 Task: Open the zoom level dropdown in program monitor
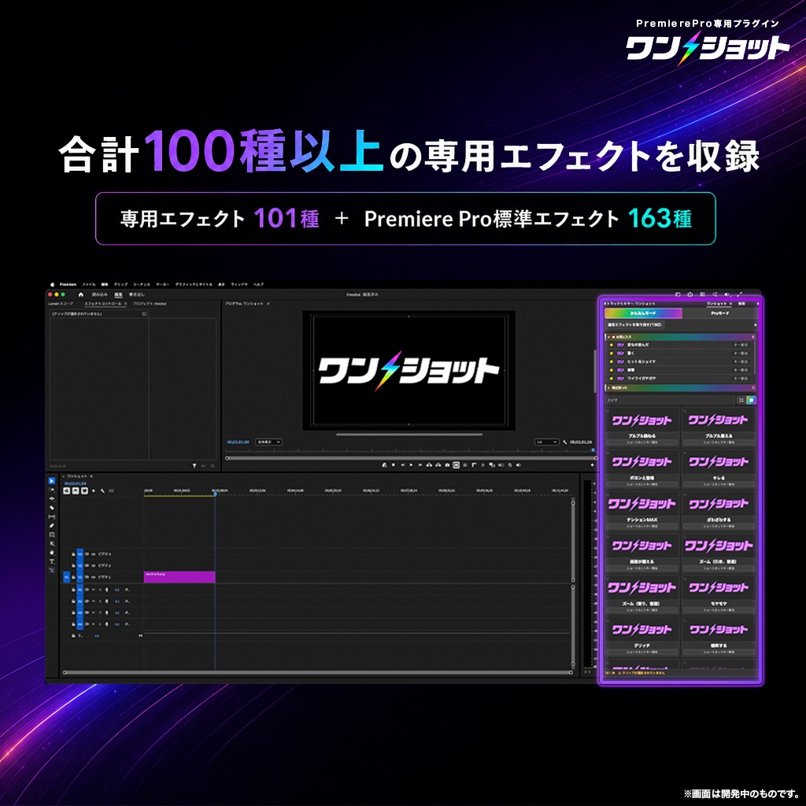pyautogui.click(x=268, y=442)
